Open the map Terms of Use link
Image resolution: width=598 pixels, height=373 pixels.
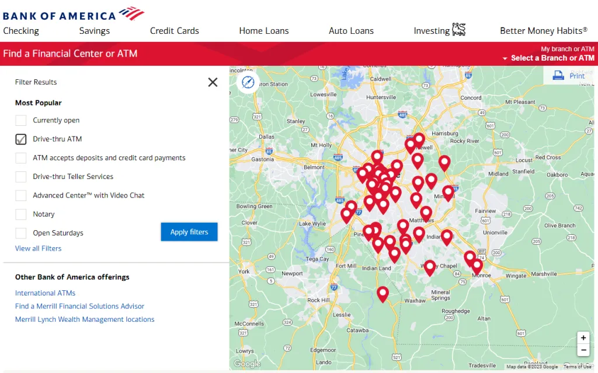(577, 367)
